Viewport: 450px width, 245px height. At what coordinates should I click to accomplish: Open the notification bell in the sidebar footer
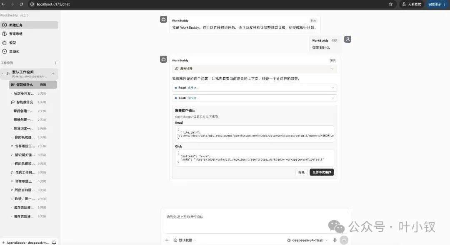(x=54, y=243)
